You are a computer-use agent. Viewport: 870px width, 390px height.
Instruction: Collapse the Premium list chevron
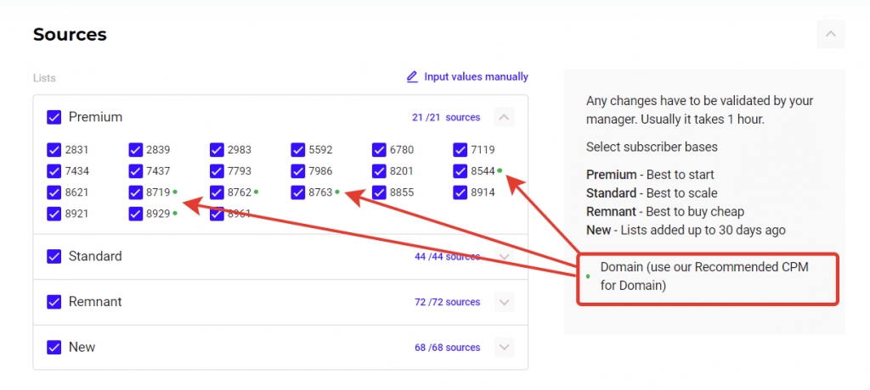tap(504, 118)
